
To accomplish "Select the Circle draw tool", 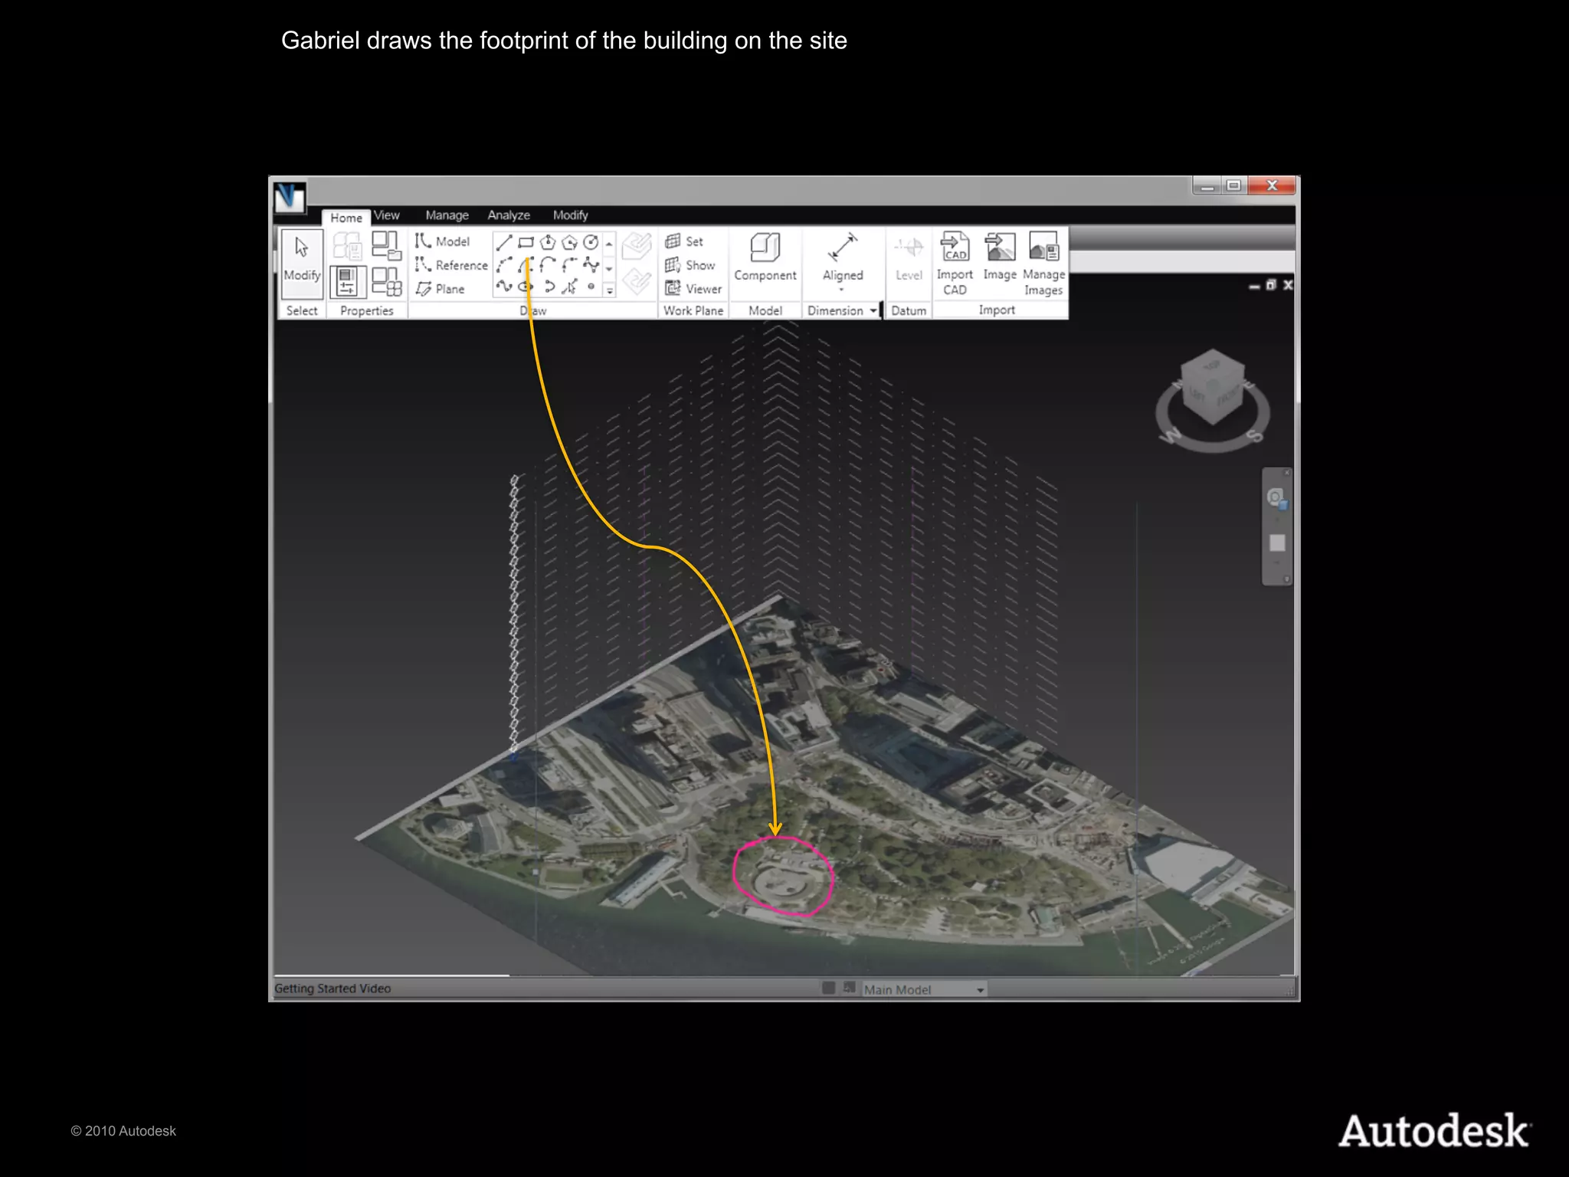I will click(x=591, y=243).
